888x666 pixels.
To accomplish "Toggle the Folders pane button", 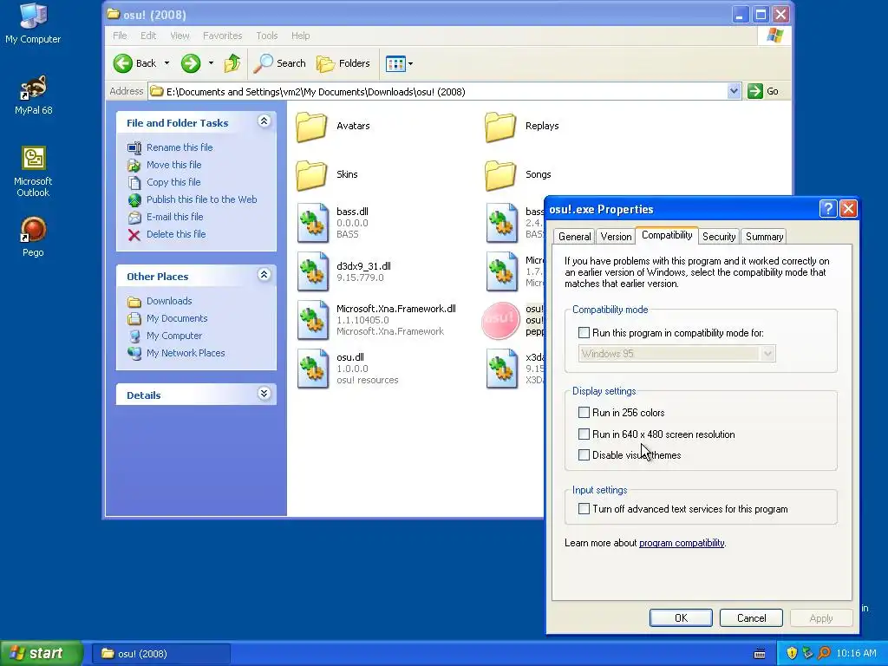I will tap(343, 63).
